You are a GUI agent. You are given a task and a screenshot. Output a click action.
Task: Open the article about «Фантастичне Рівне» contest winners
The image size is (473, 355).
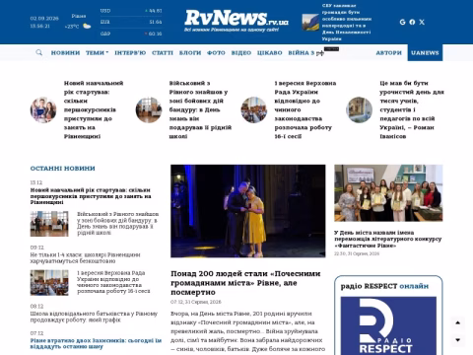[x=388, y=239]
